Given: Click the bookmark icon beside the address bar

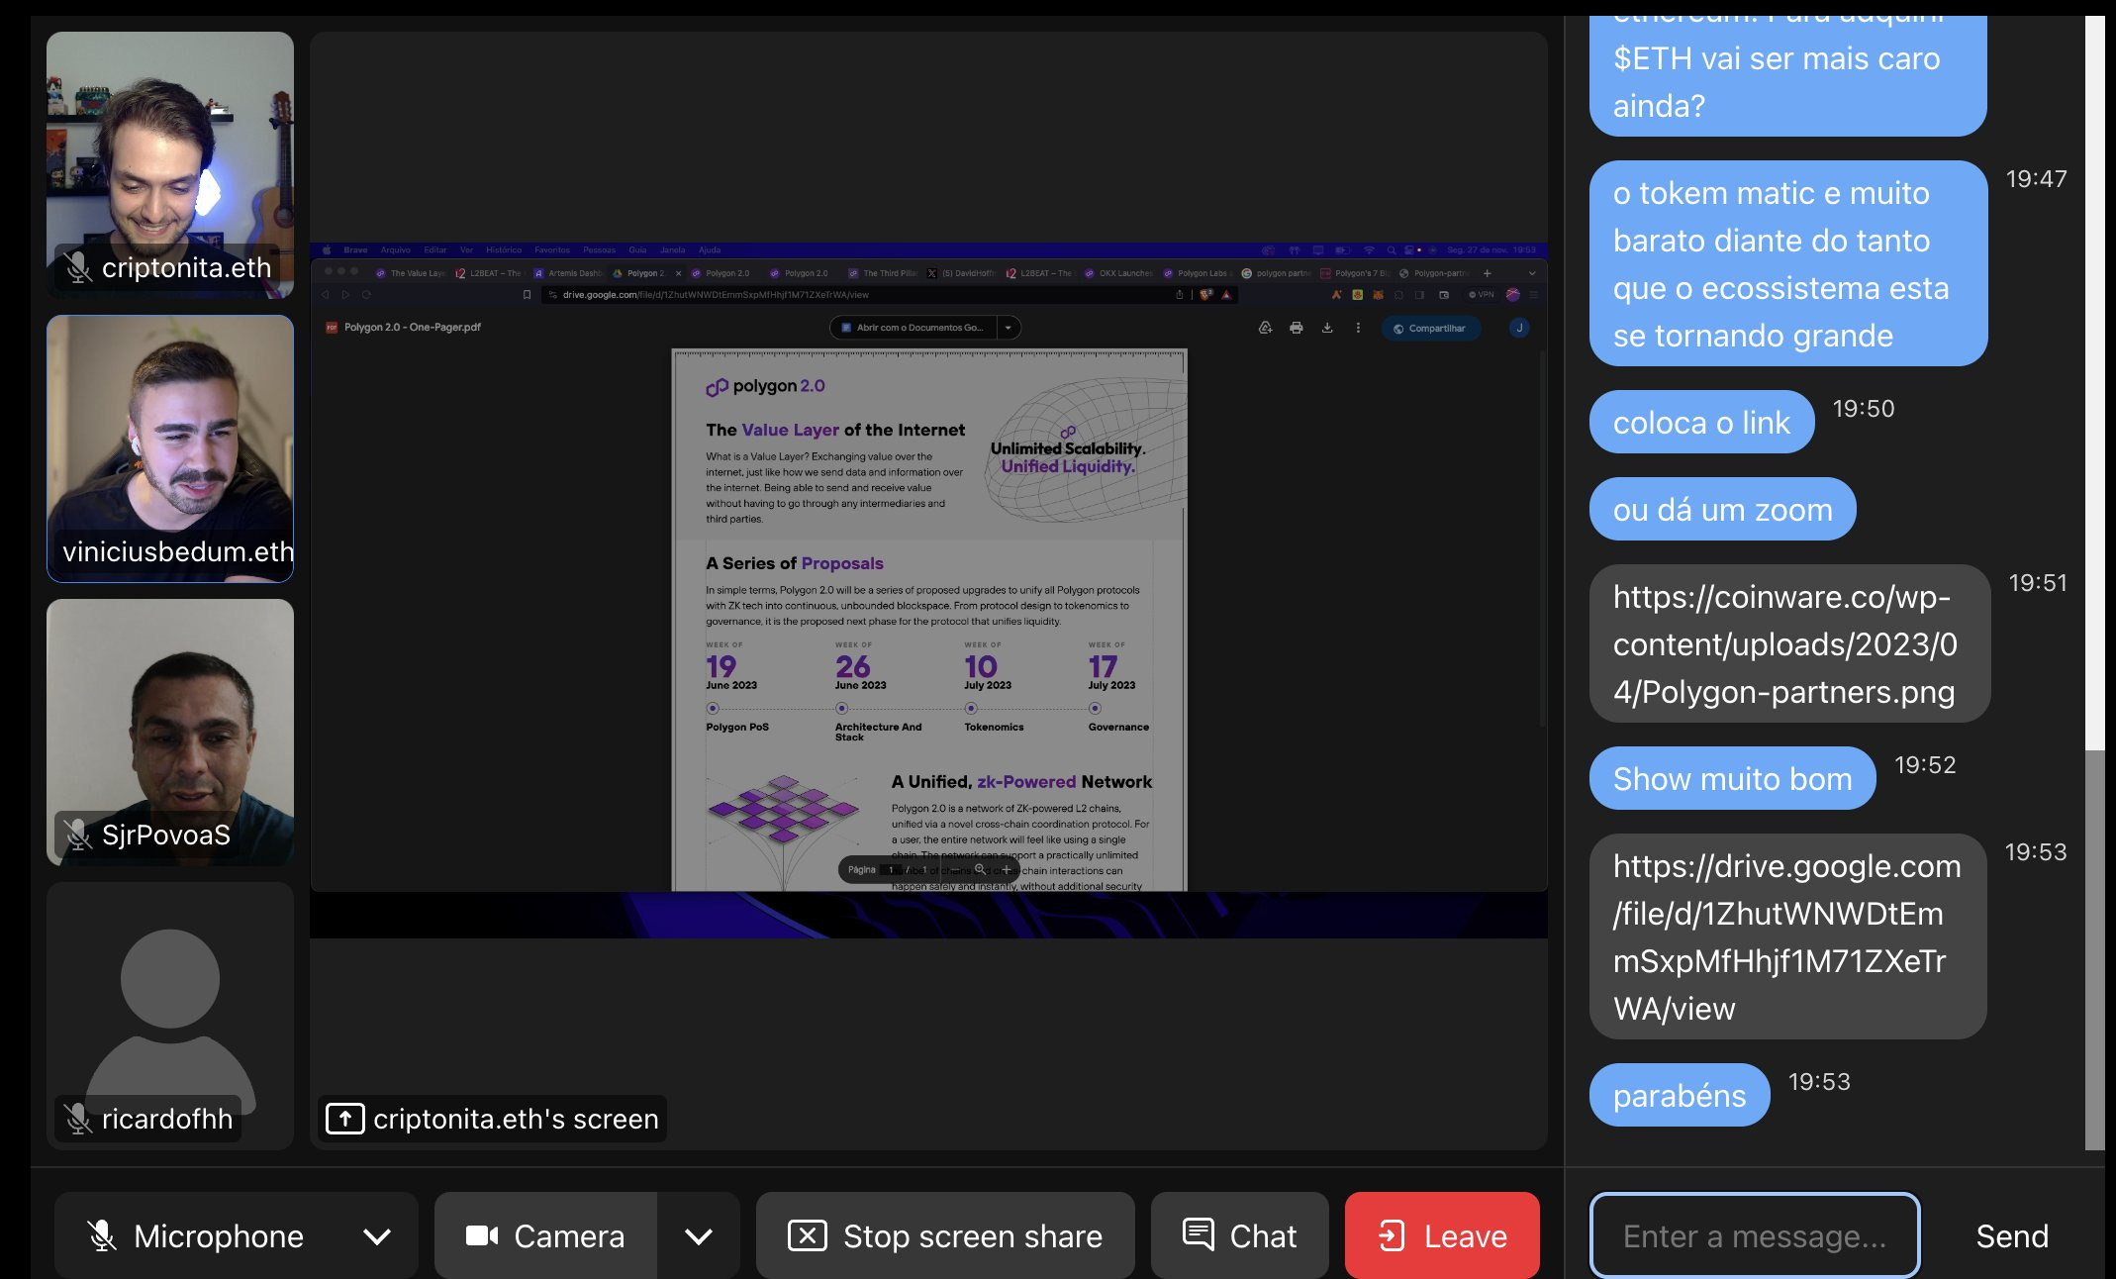Looking at the screenshot, I should (x=527, y=295).
